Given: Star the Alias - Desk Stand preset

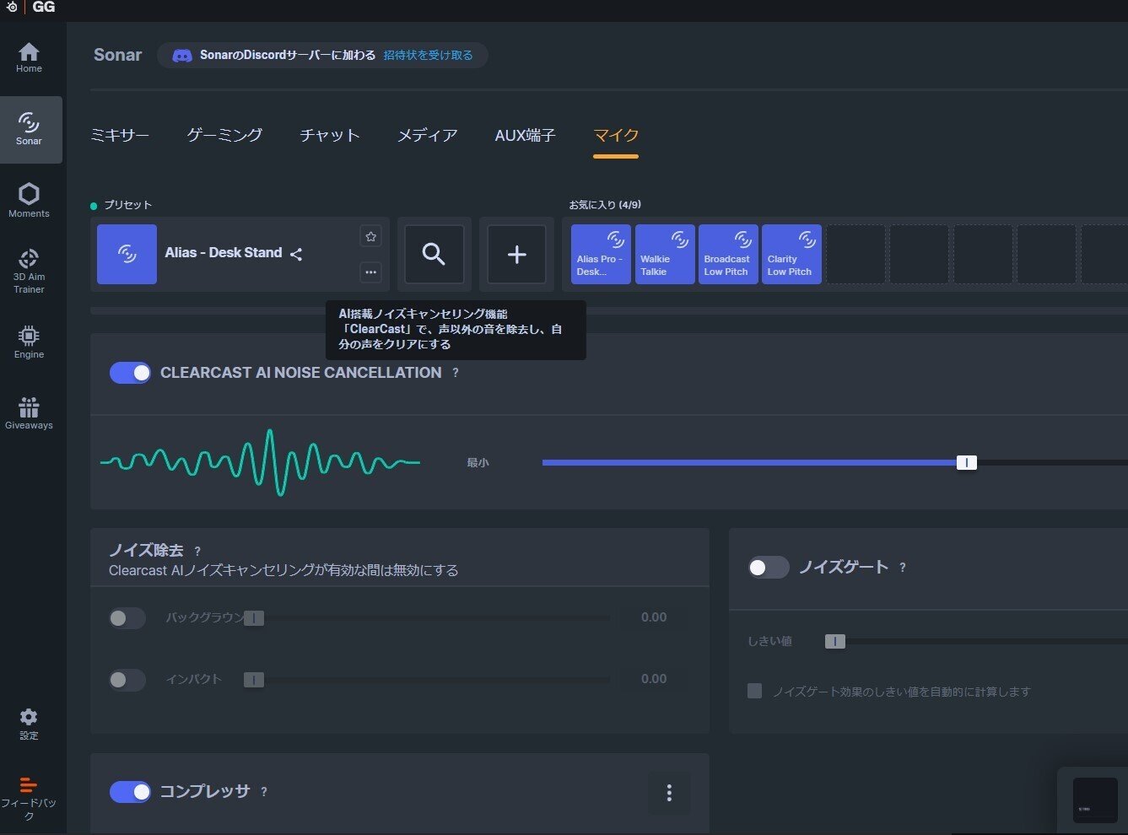Looking at the screenshot, I should [x=371, y=236].
